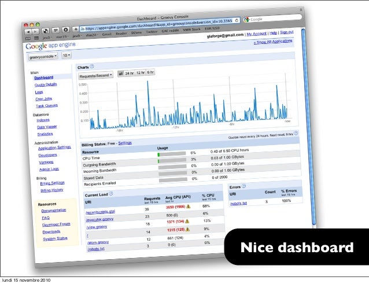Click the 1P 1Password toolbar button
The height and width of the screenshot is (284, 369).
pyautogui.click(x=56, y=30)
